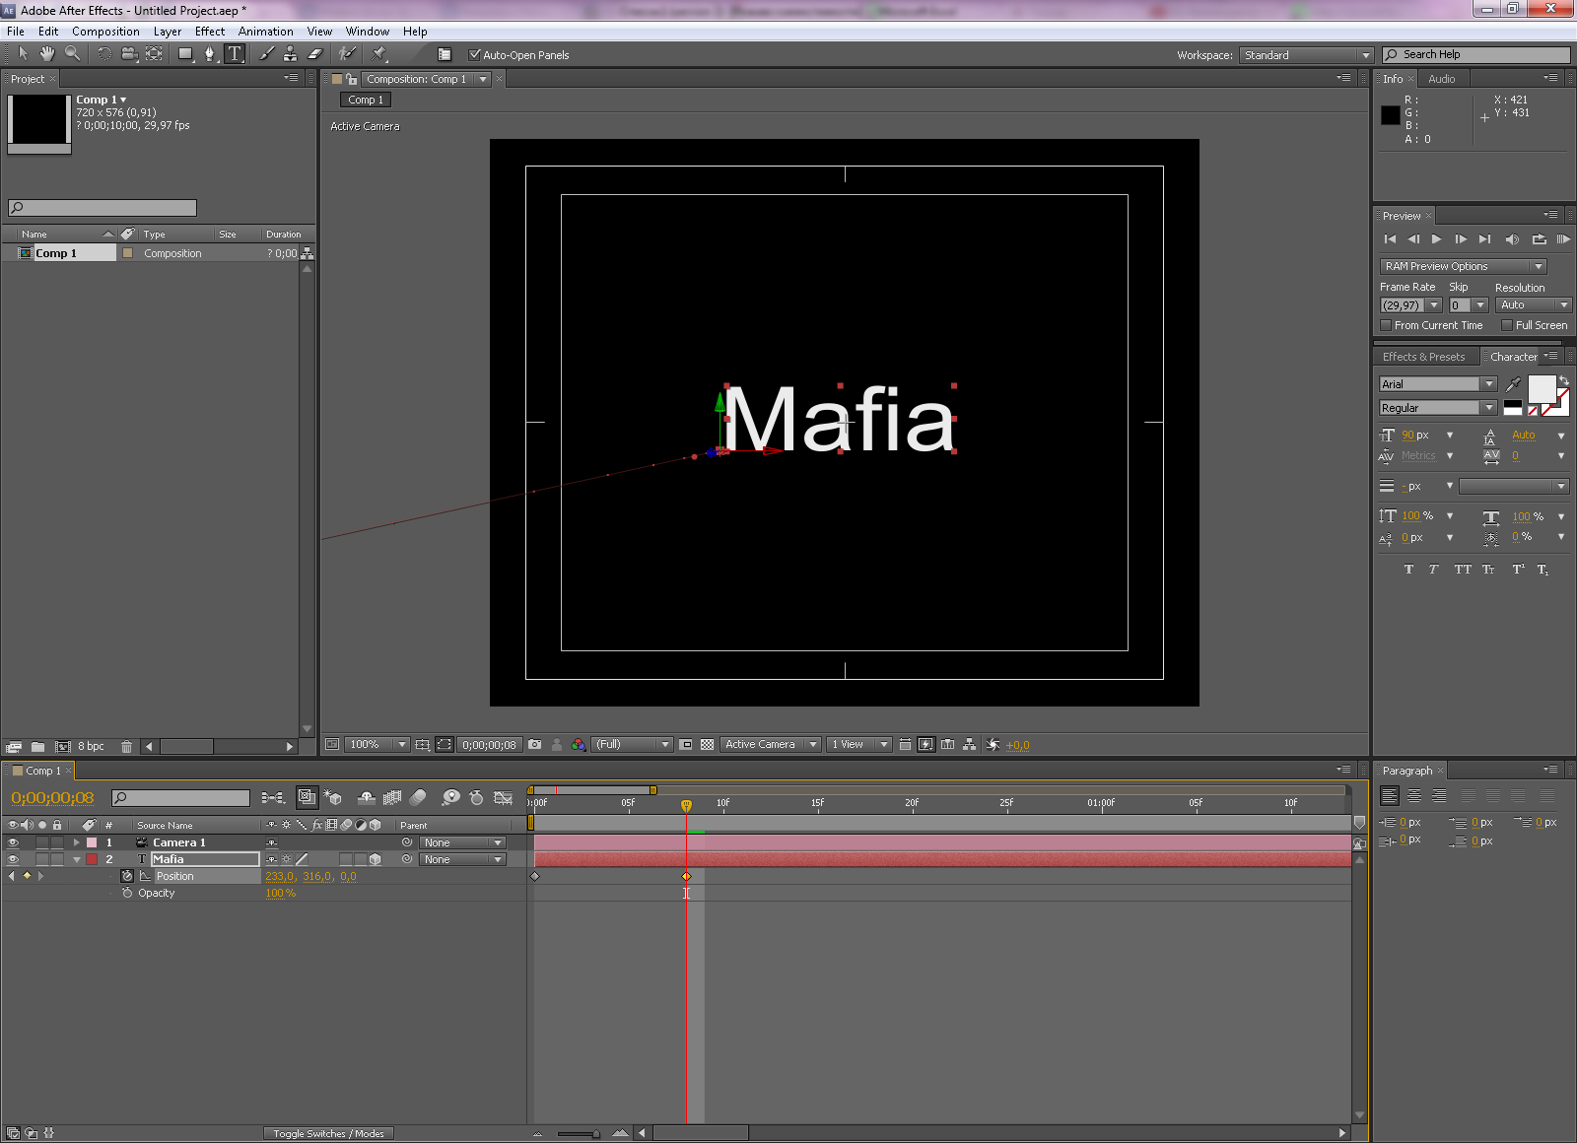Select the Zoom magnifier tool
The height and width of the screenshot is (1143, 1577).
click(x=72, y=54)
